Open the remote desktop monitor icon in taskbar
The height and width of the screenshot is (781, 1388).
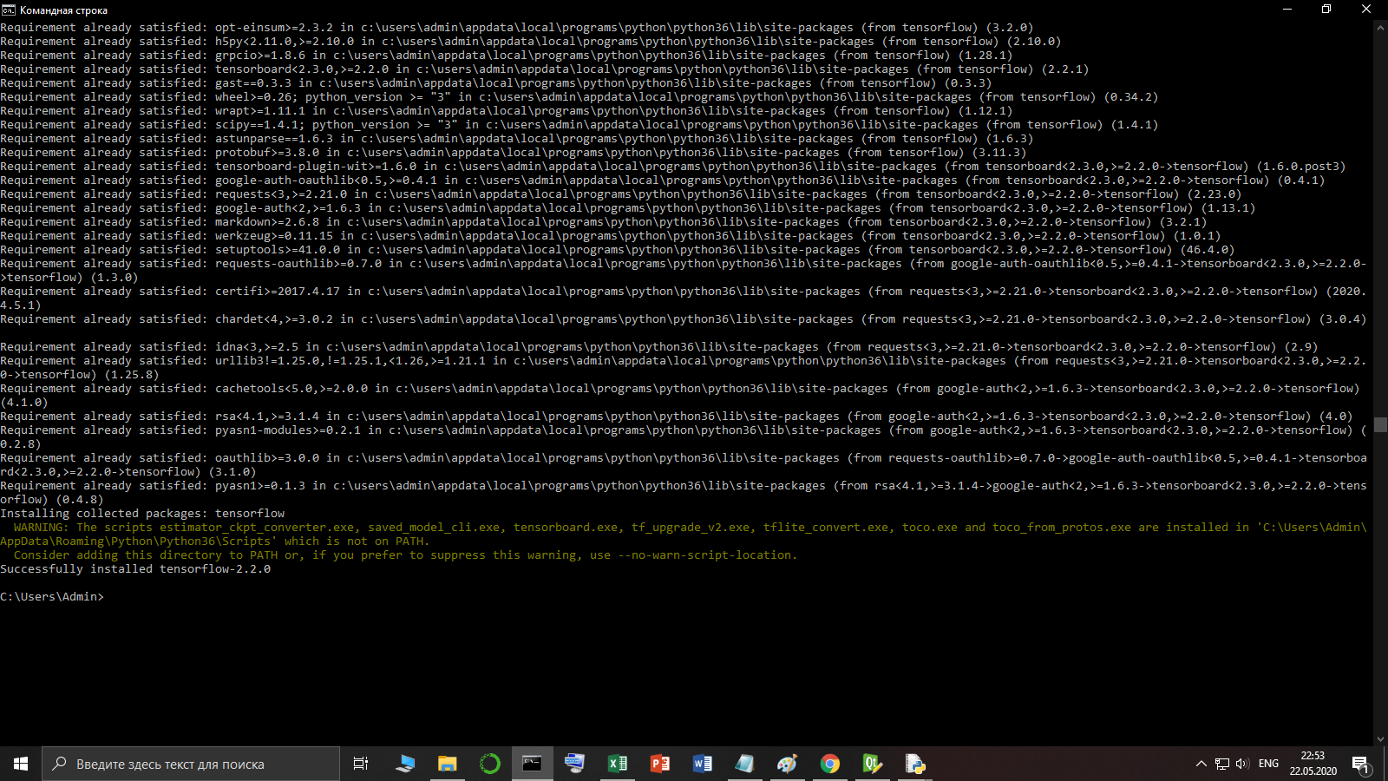pyautogui.click(x=574, y=764)
